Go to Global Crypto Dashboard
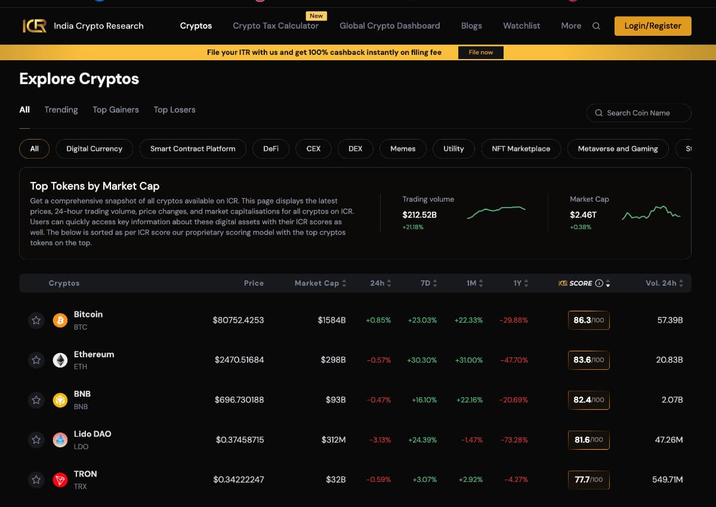 [x=390, y=26]
